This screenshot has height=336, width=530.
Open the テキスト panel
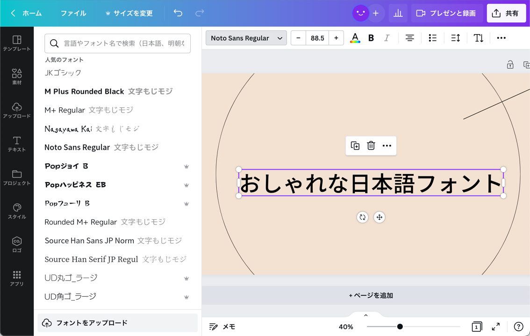point(16,144)
